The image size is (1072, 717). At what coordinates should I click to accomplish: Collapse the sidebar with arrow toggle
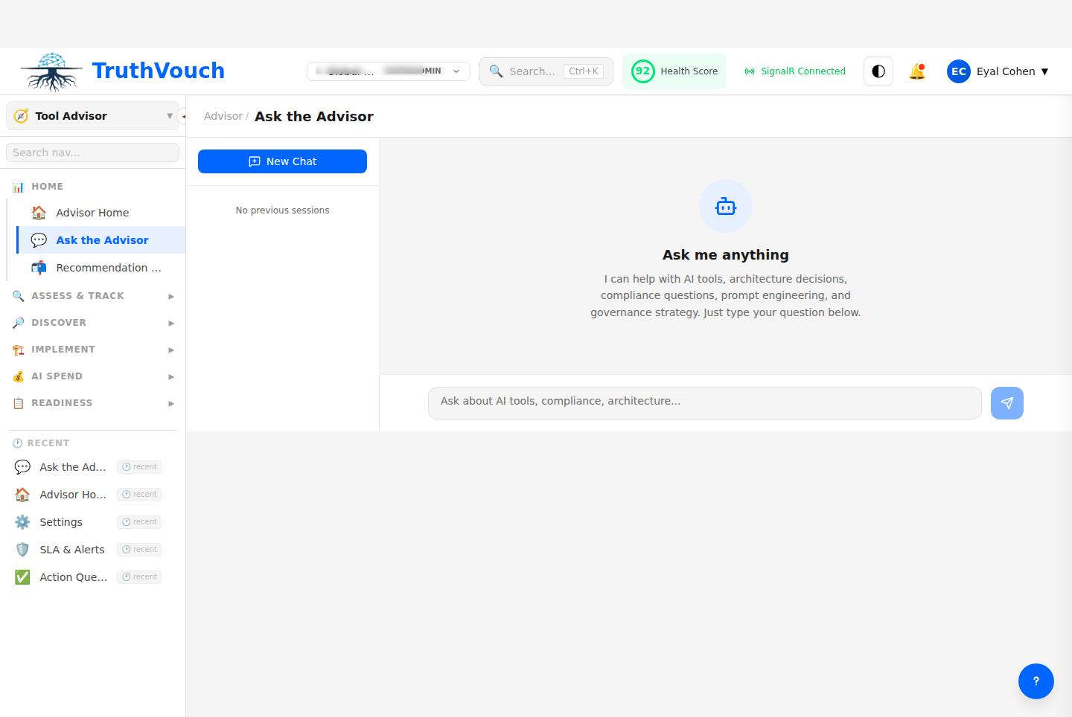(183, 116)
